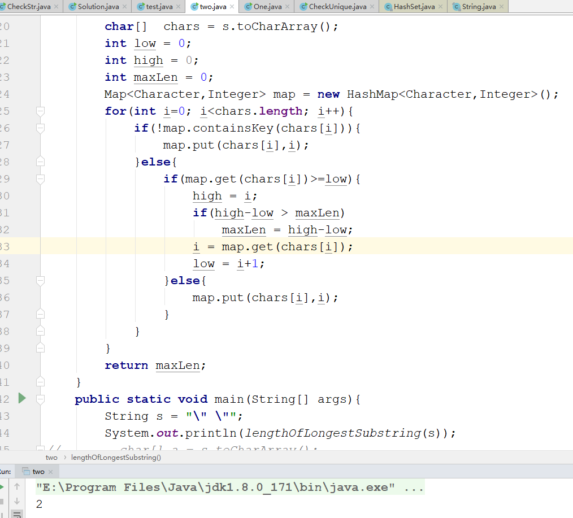Close the 'two' run tab
Viewport: 573px width, 518px height.
(50, 472)
